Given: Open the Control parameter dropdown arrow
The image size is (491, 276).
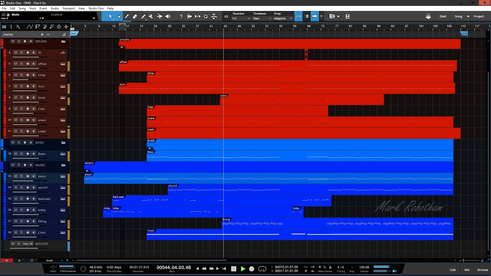Looking at the screenshot, I should (x=94, y=18).
